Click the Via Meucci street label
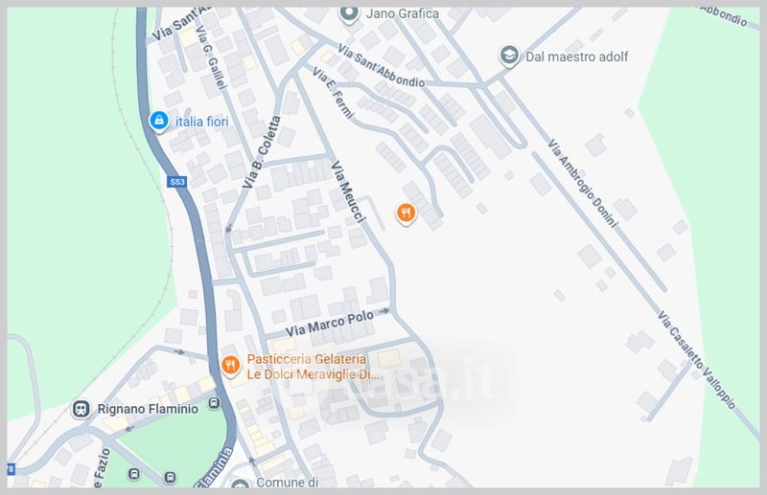 [x=348, y=191]
